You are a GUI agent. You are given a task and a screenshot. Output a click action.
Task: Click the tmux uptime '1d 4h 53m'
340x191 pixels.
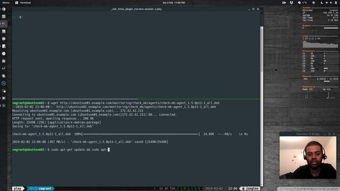(x=167, y=189)
